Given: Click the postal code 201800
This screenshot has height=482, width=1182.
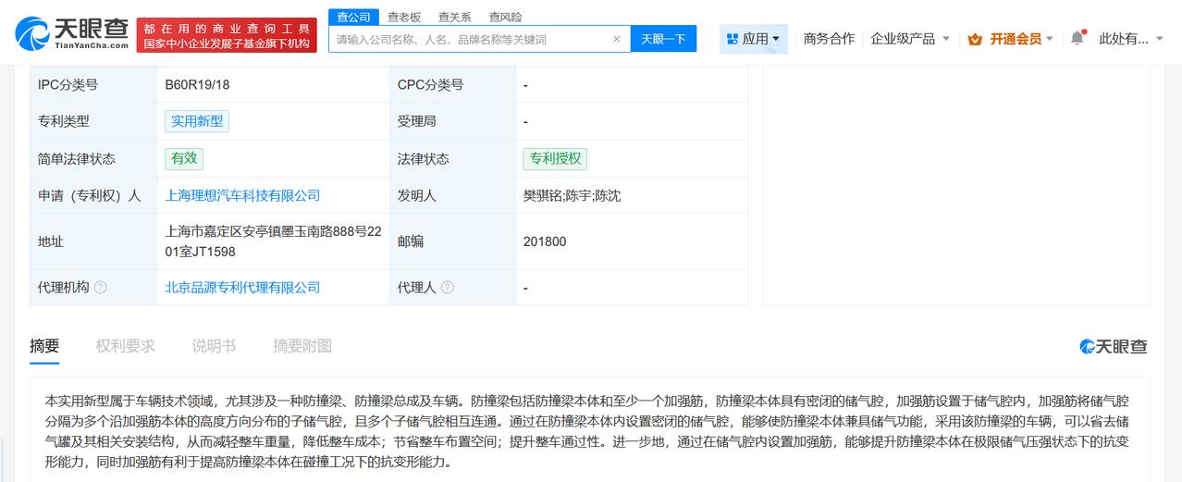Looking at the screenshot, I should 545,241.
